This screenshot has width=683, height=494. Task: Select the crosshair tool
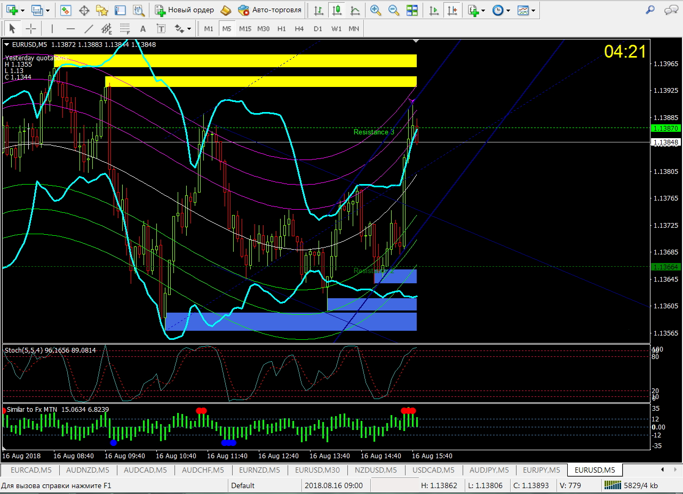[x=31, y=29]
